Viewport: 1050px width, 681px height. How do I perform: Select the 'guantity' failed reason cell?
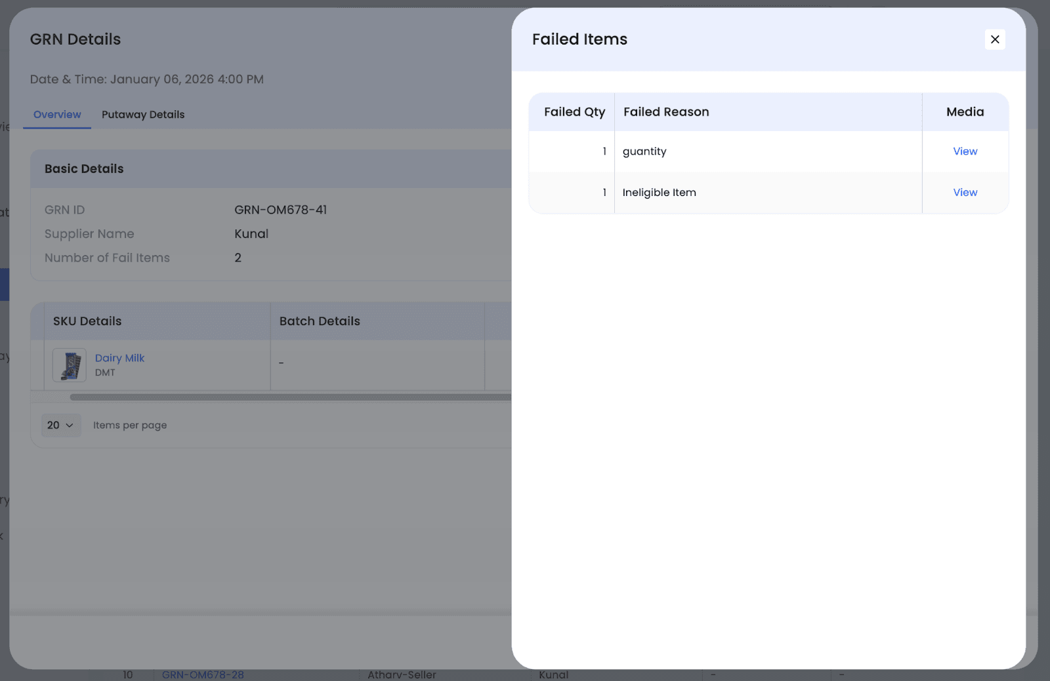click(x=644, y=151)
